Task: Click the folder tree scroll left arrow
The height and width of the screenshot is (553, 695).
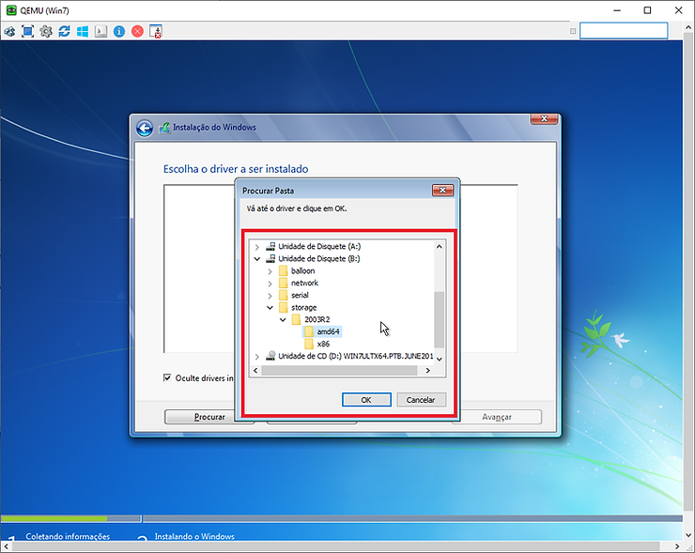Action: 255,371
